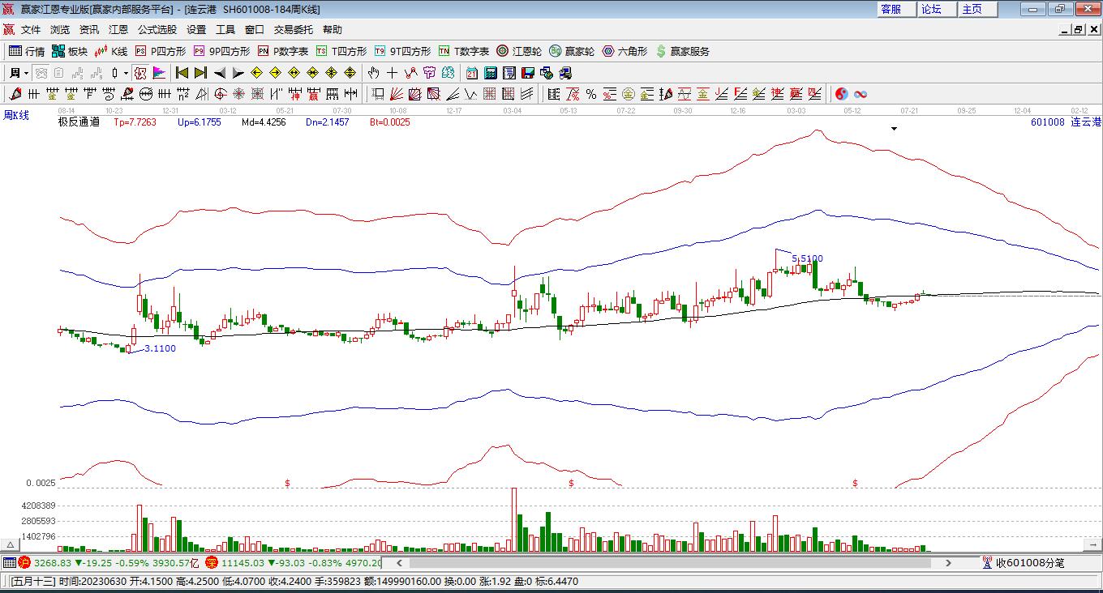
Task: Open the 六角形 hexagon chart tool
Action: (624, 51)
